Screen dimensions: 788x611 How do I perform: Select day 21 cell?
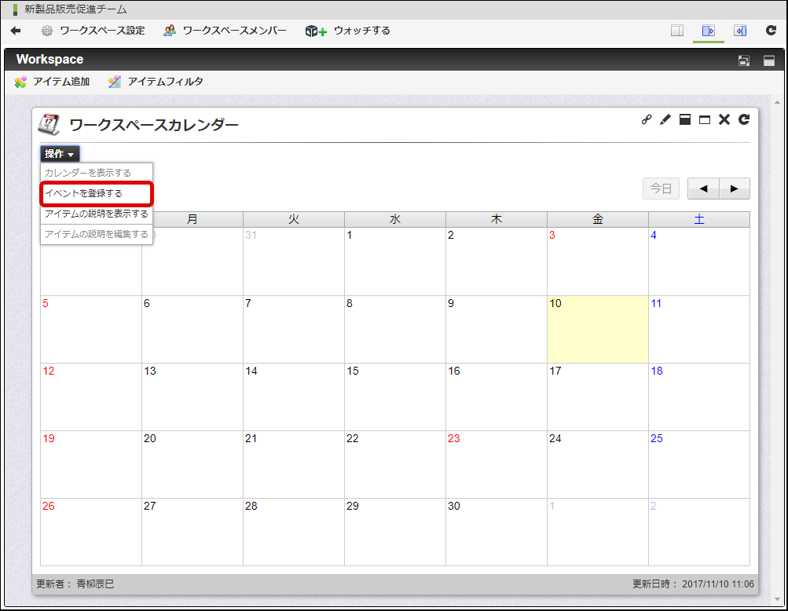point(294,464)
